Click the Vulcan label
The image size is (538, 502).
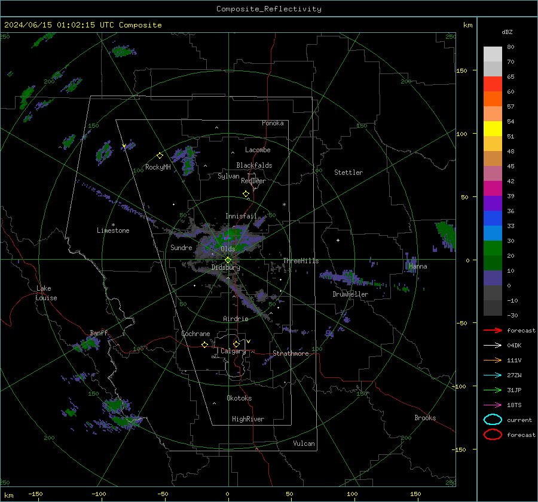click(304, 444)
